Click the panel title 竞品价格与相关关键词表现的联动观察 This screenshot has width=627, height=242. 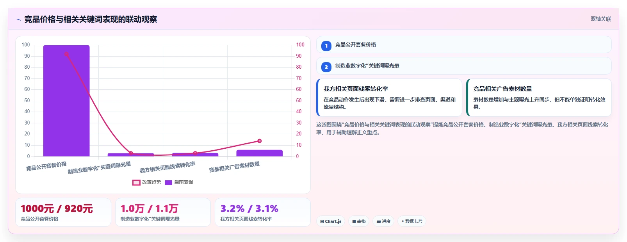click(x=91, y=19)
